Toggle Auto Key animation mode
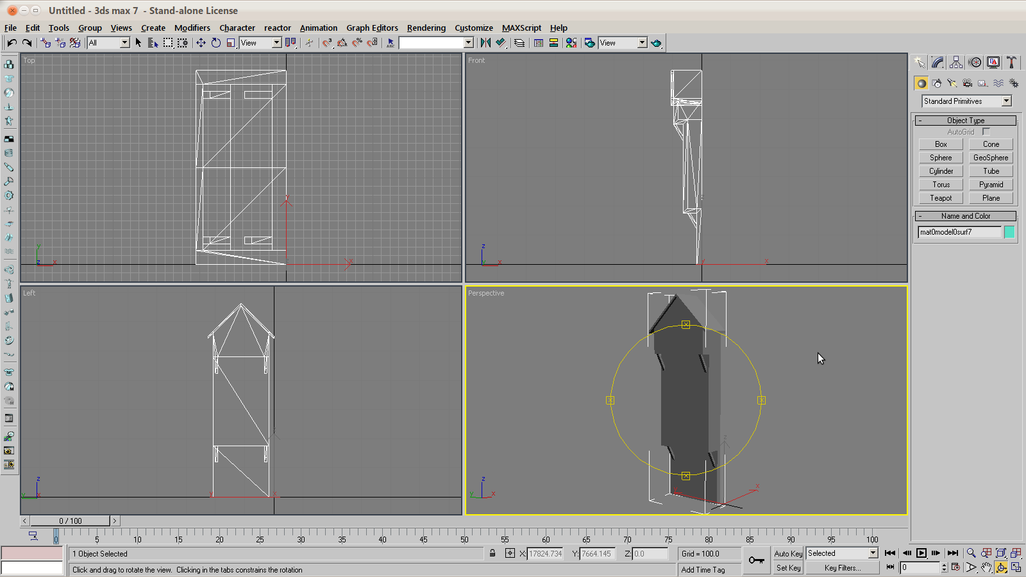The height and width of the screenshot is (577, 1026). pos(788,553)
